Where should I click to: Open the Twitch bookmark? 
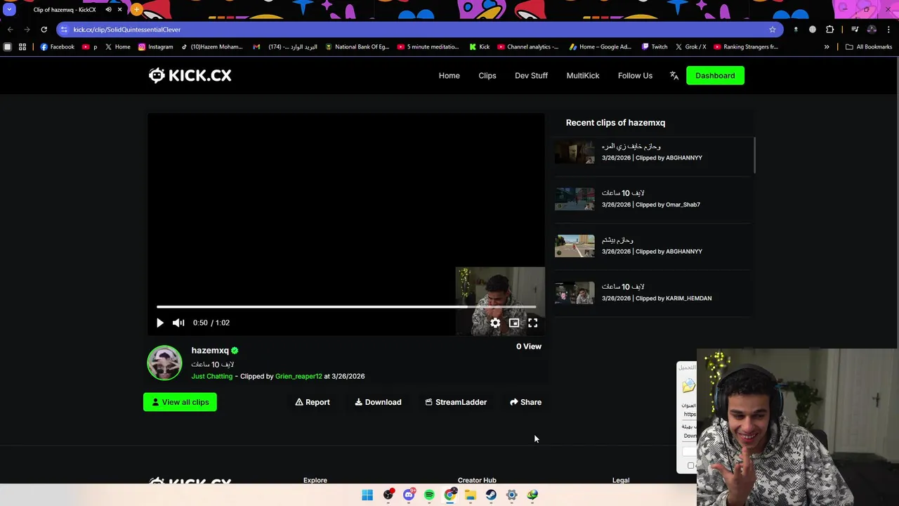coord(655,47)
